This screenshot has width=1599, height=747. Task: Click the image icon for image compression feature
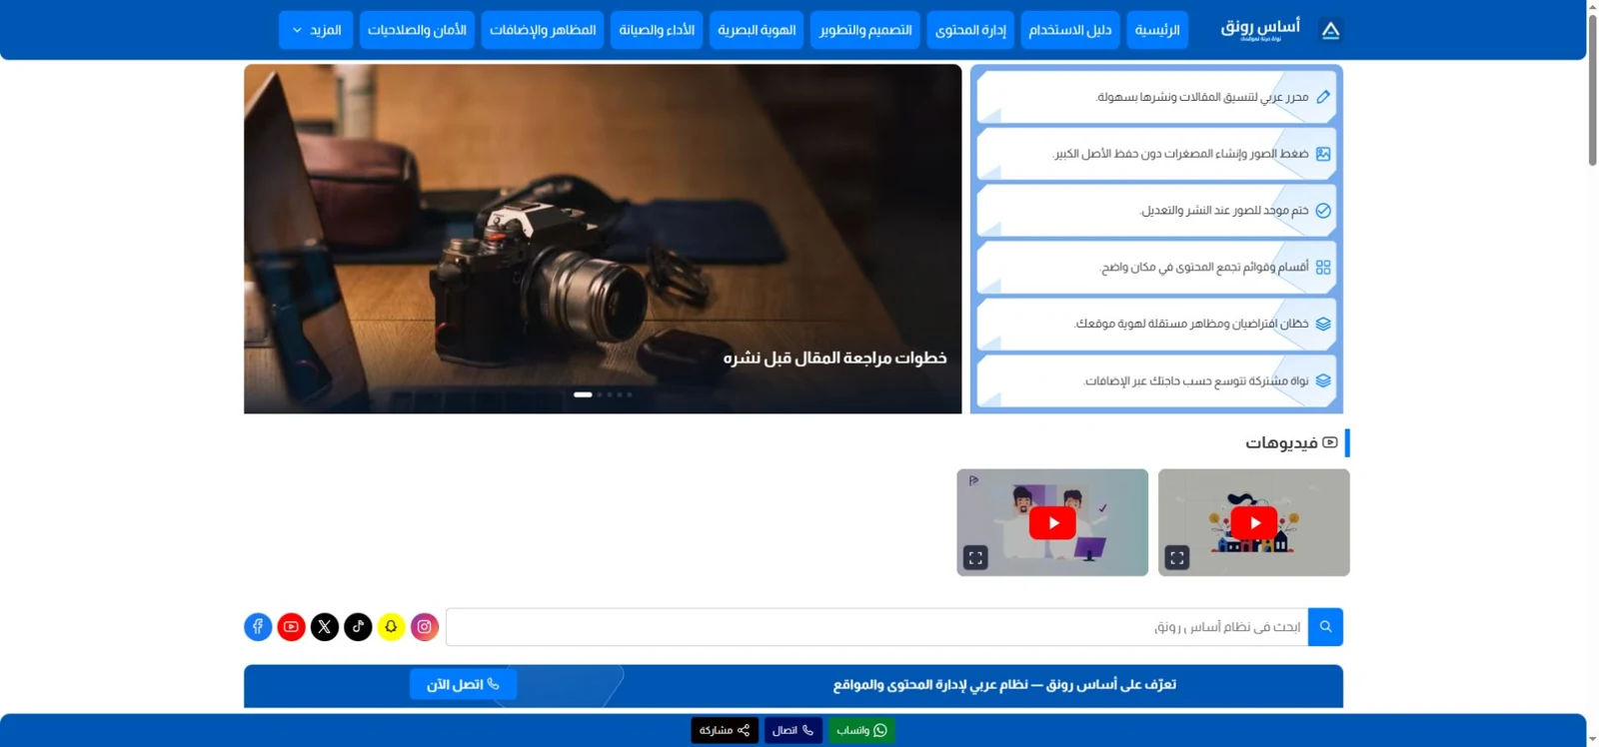click(x=1323, y=154)
